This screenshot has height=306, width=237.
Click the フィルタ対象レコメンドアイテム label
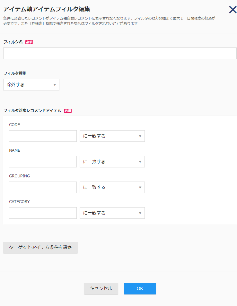click(32, 111)
